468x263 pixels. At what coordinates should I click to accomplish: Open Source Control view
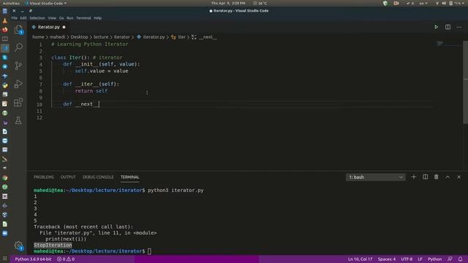coord(18,66)
